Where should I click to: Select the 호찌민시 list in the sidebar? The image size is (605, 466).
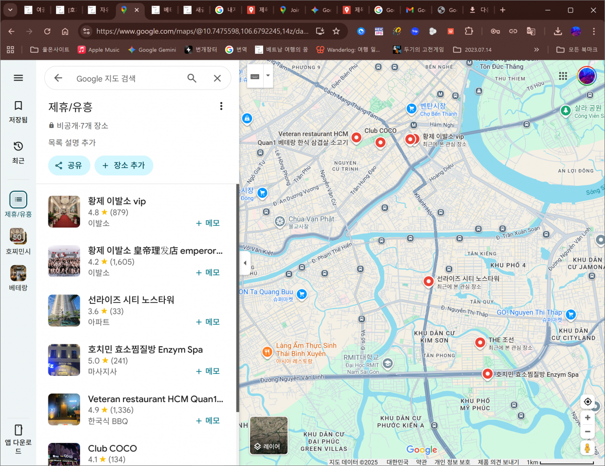click(x=18, y=242)
